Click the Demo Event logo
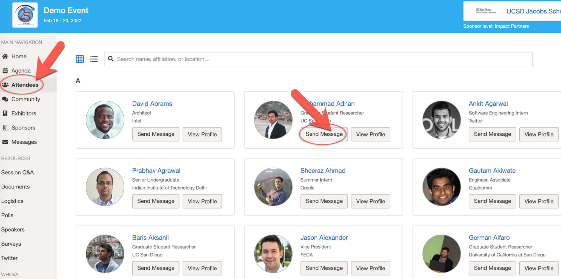 pos(25,15)
